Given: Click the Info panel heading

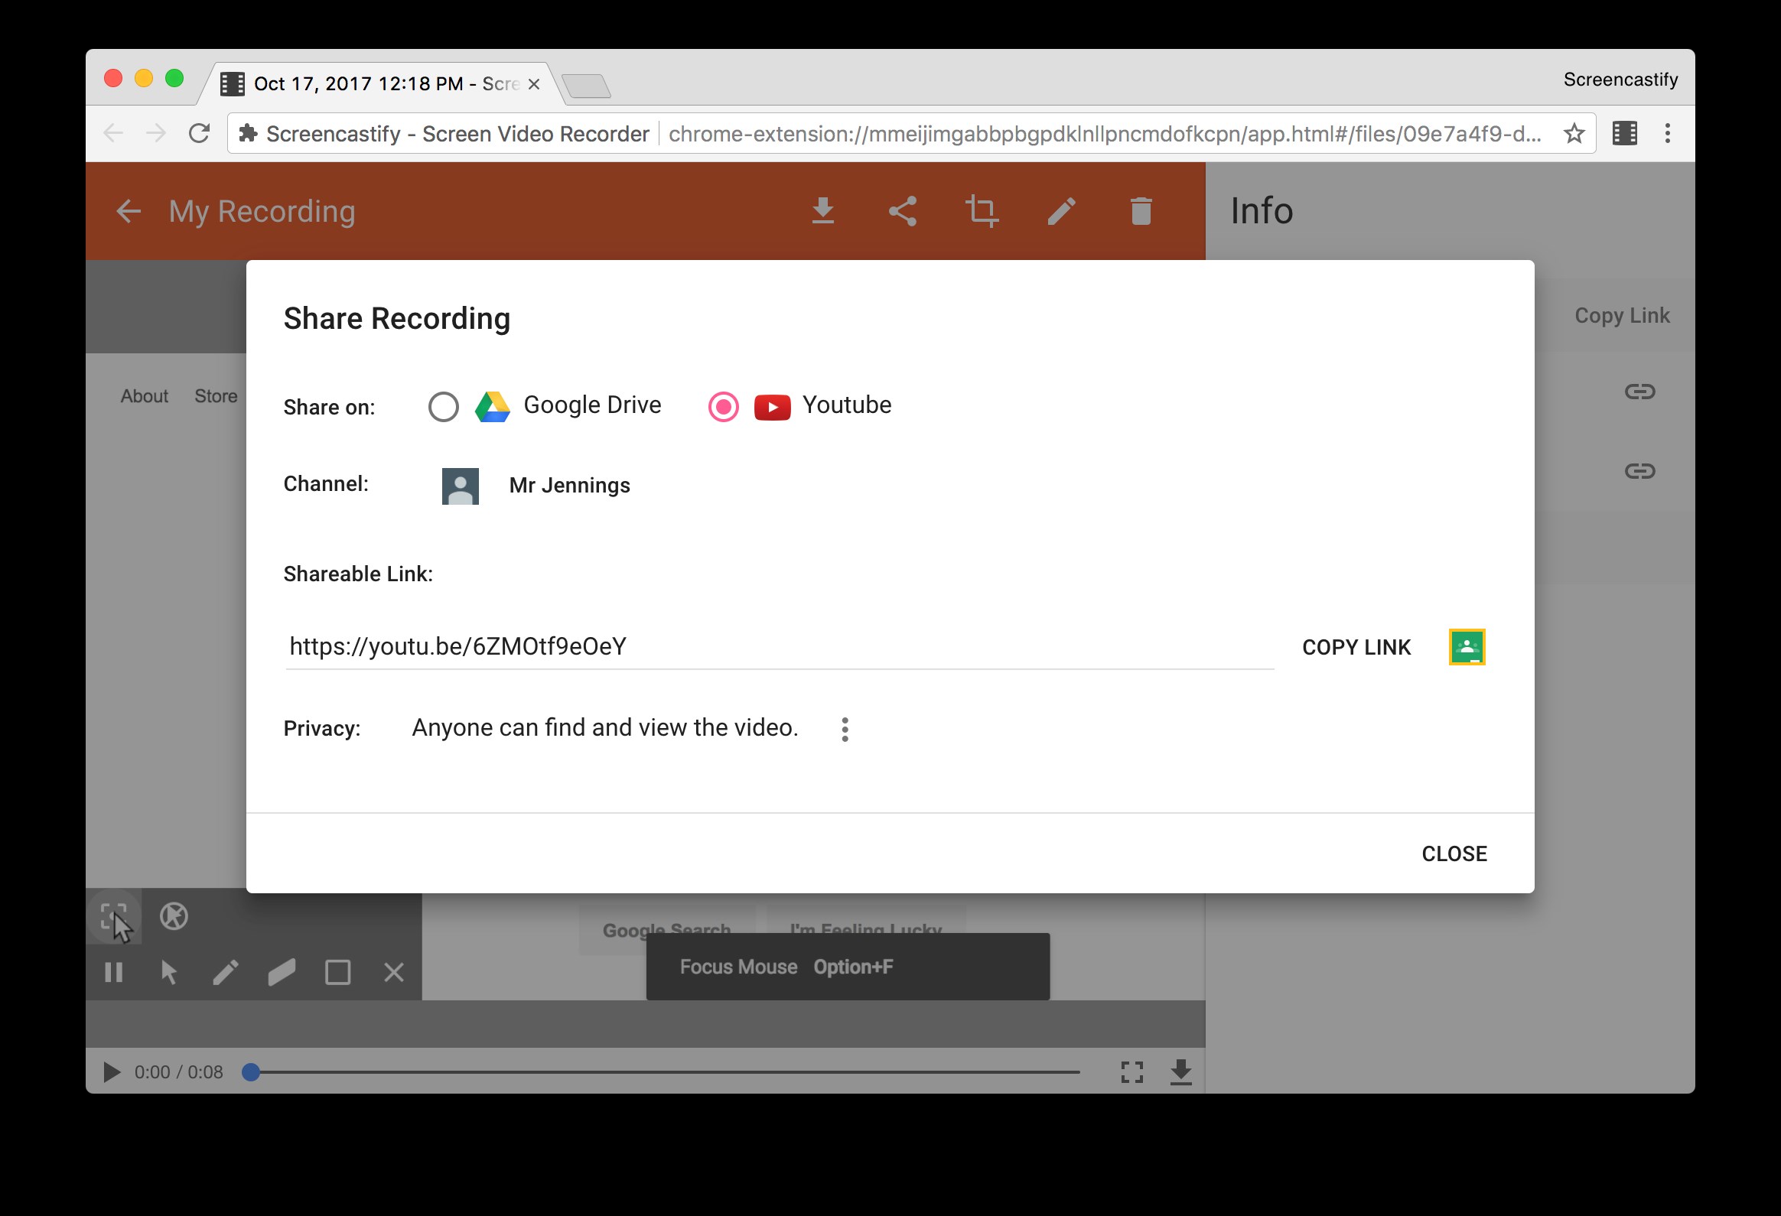Looking at the screenshot, I should coord(1262,212).
